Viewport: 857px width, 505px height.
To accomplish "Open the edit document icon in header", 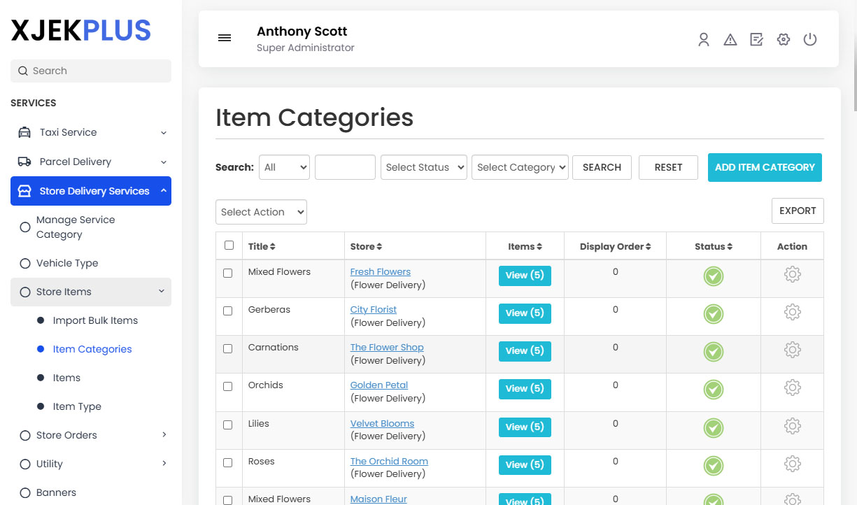I will click(756, 40).
